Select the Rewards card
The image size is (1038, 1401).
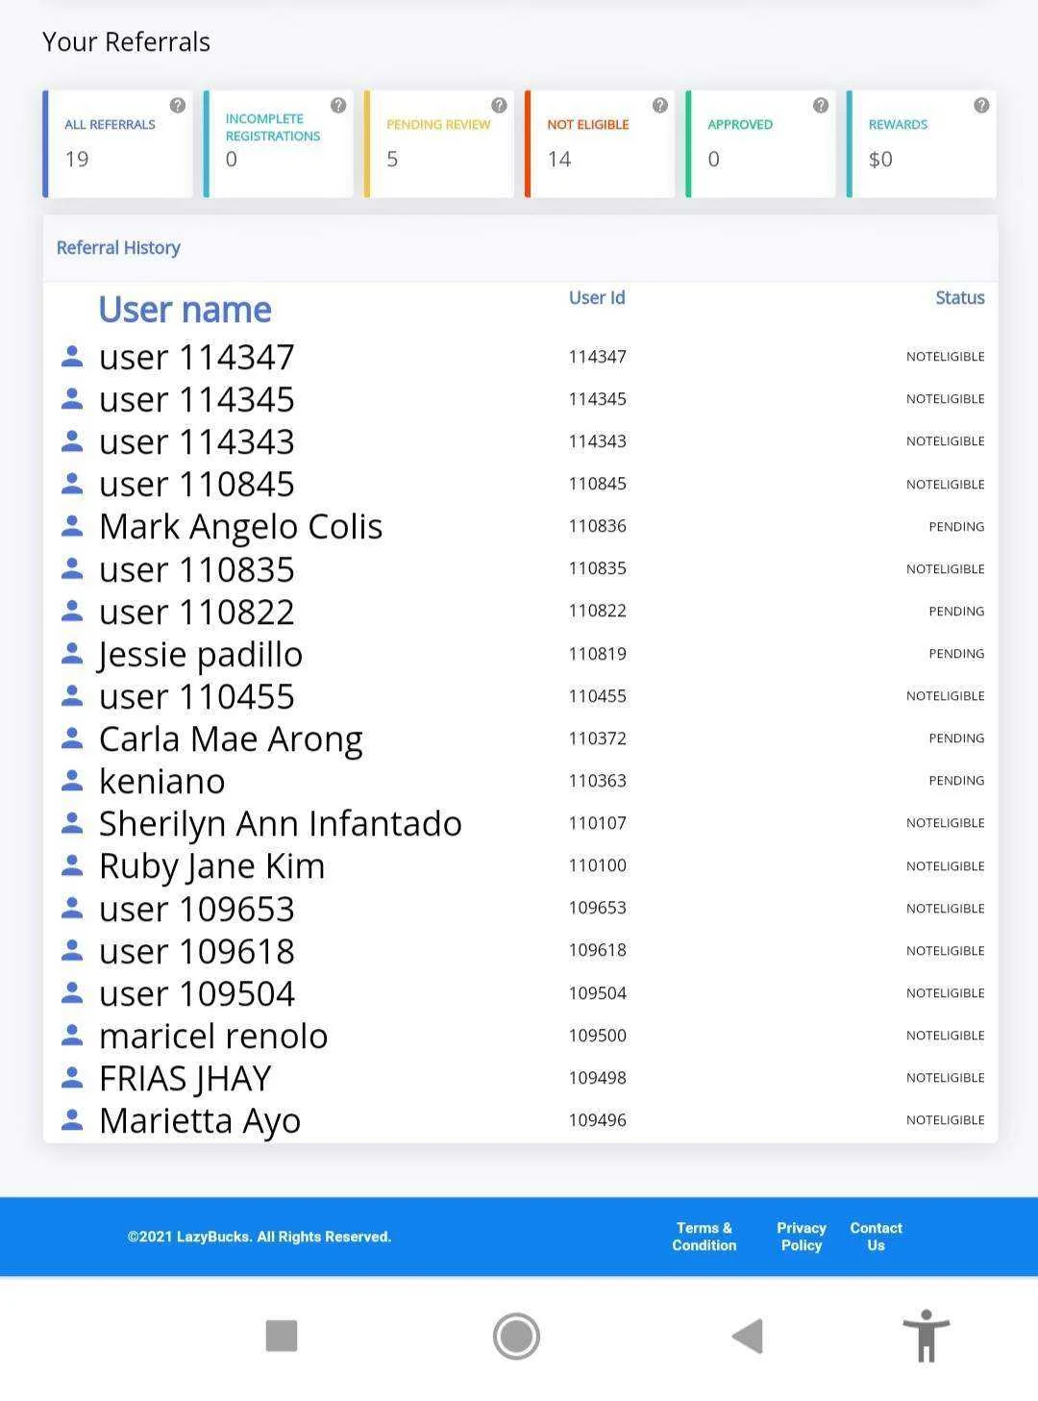(x=921, y=144)
